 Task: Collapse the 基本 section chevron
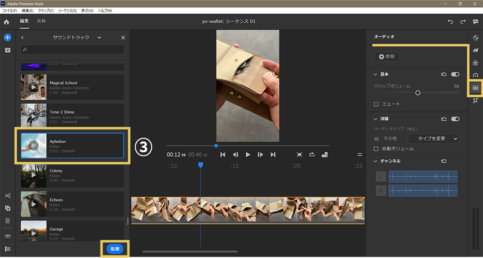pyautogui.click(x=375, y=74)
